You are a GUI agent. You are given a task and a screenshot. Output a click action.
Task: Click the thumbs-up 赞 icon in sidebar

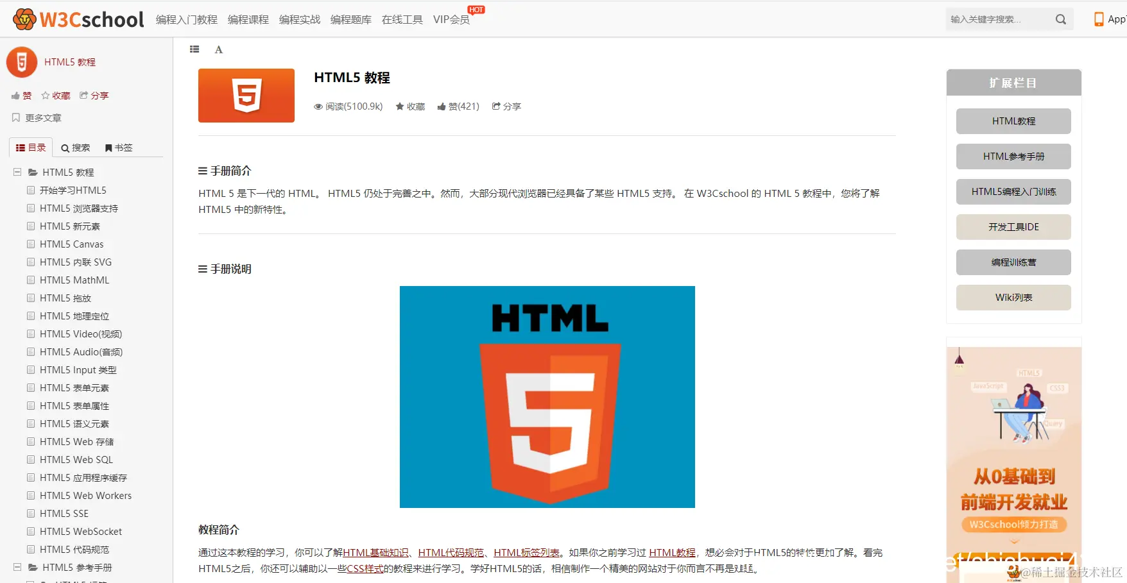15,96
